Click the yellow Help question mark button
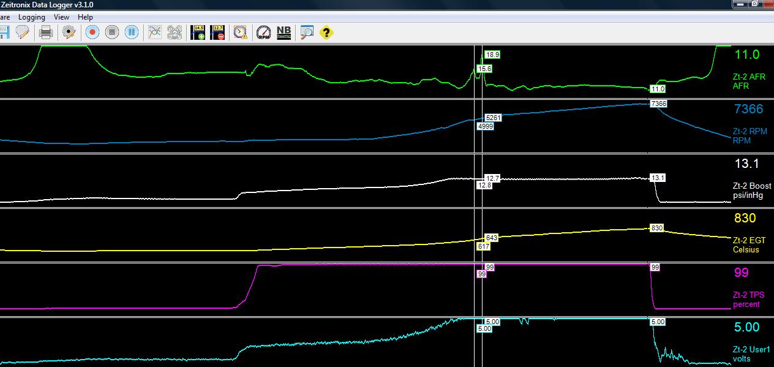 (325, 32)
